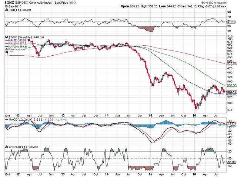Click the 275 price axis label

click(230, 109)
